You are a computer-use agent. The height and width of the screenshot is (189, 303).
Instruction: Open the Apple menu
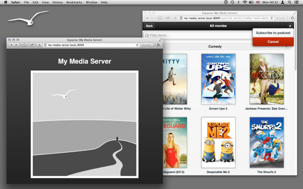coord(6,2)
